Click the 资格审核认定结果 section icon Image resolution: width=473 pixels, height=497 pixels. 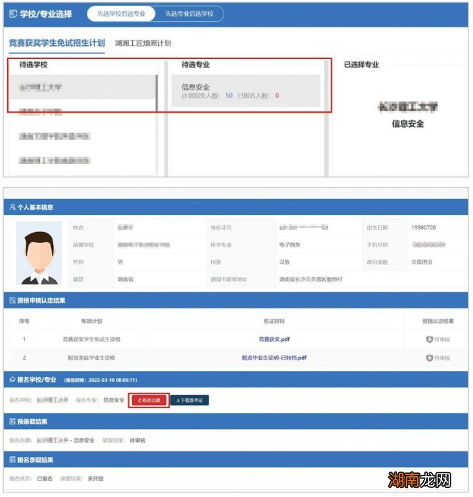coord(12,301)
